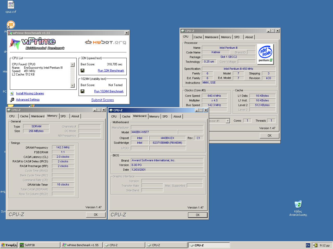Screen dimensions: 333x249
Task: Click the EN language indicator in taskbar
Action: [x=308, y=245]
